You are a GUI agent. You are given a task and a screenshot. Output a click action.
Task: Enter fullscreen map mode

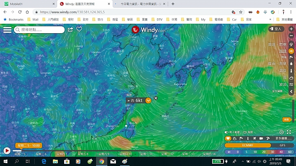(x=289, y=132)
